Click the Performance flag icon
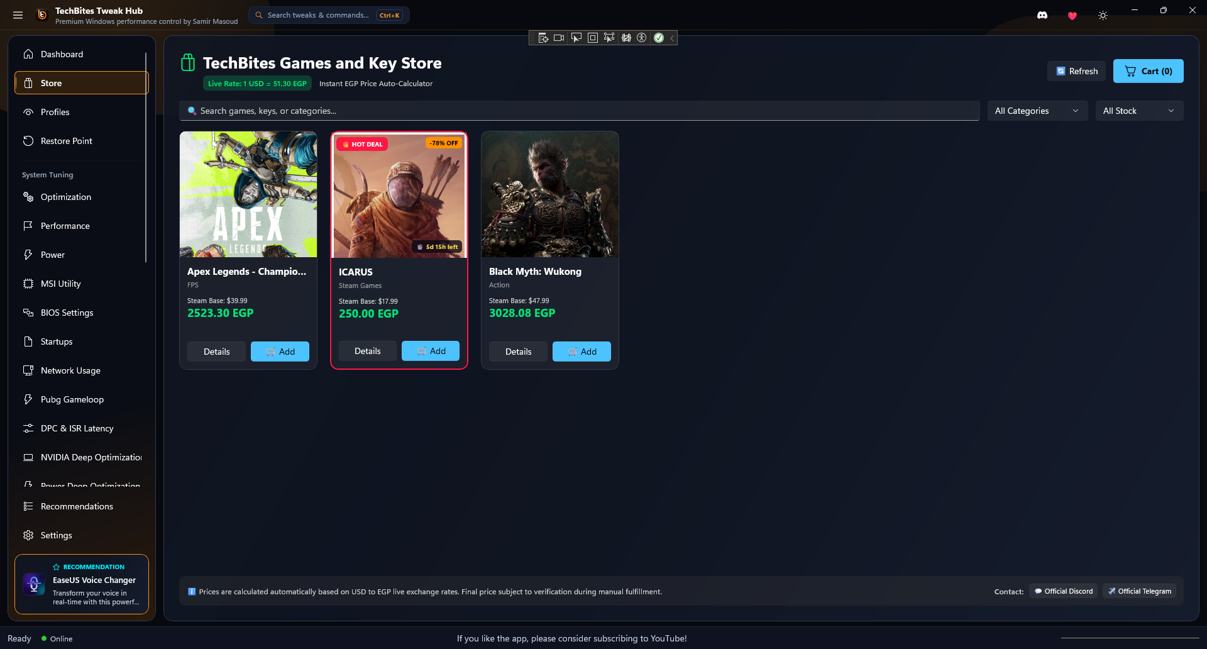 tap(28, 226)
